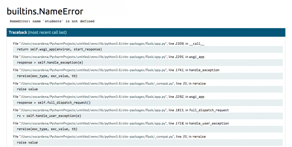The width and height of the screenshot is (292, 147).
Task: Select the NameError students not defined message
Action: tap(52, 21)
